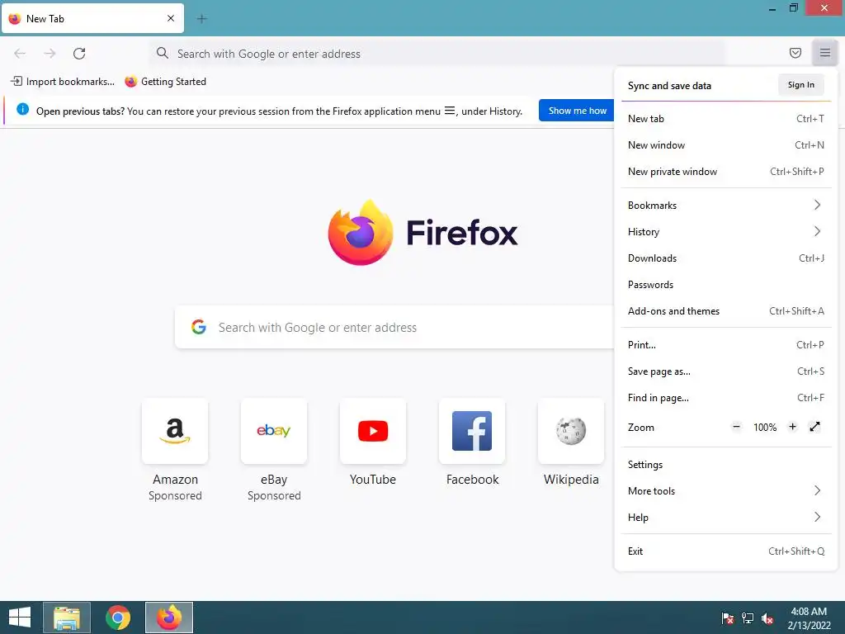Choose Exit from the menu
This screenshot has width=845, height=634.
pos(726,551)
